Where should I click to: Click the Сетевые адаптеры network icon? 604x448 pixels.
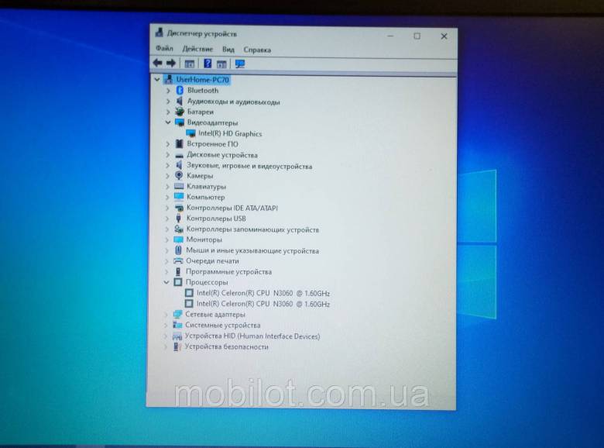click(x=177, y=314)
